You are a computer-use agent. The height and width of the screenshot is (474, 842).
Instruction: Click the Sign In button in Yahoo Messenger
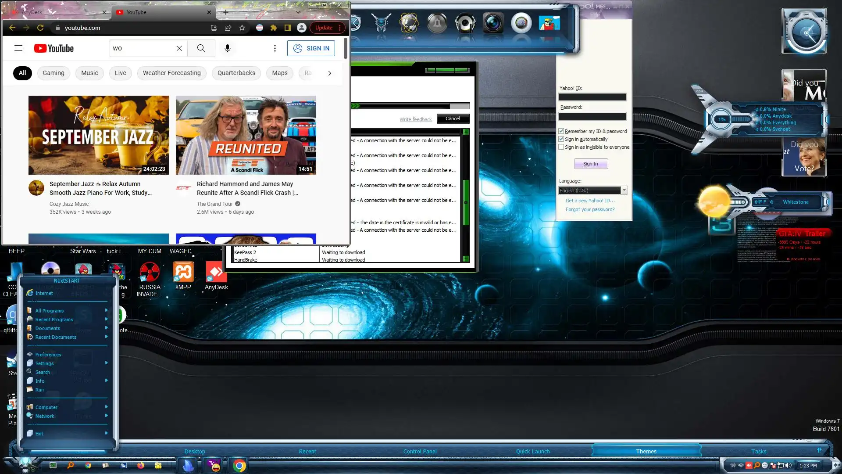point(591,164)
